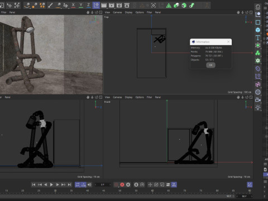The image size is (268, 201).
Task: Open Edit Render Settings clapperboard gear icon
Action: pyautogui.click(x=119, y=6)
